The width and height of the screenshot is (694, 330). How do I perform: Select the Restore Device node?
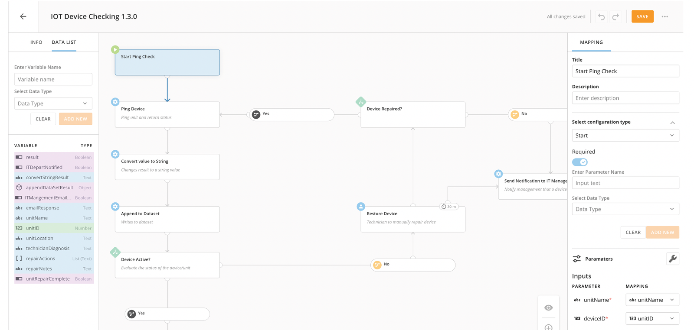coord(413,220)
